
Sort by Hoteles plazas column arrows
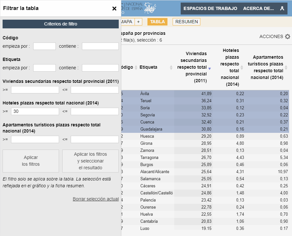pyautogui.click(x=242, y=67)
